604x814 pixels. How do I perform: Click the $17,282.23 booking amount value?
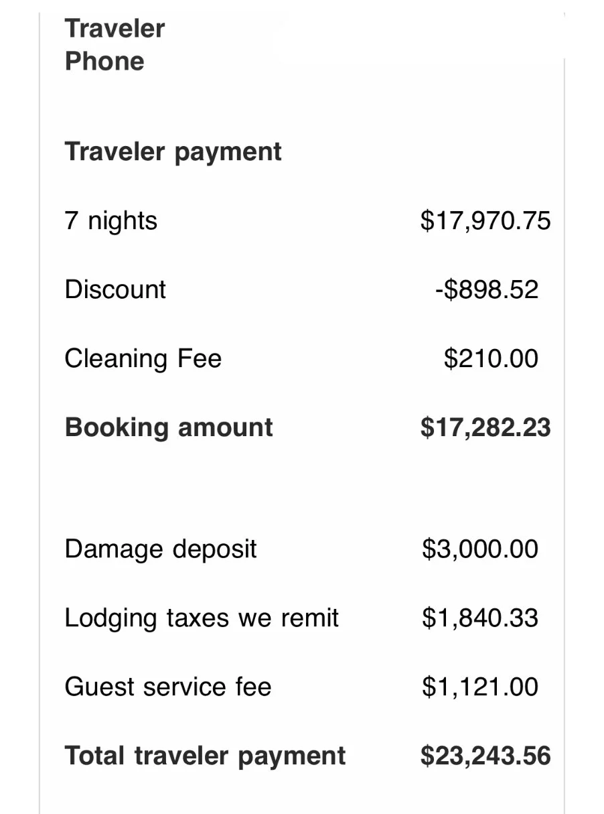(x=485, y=427)
